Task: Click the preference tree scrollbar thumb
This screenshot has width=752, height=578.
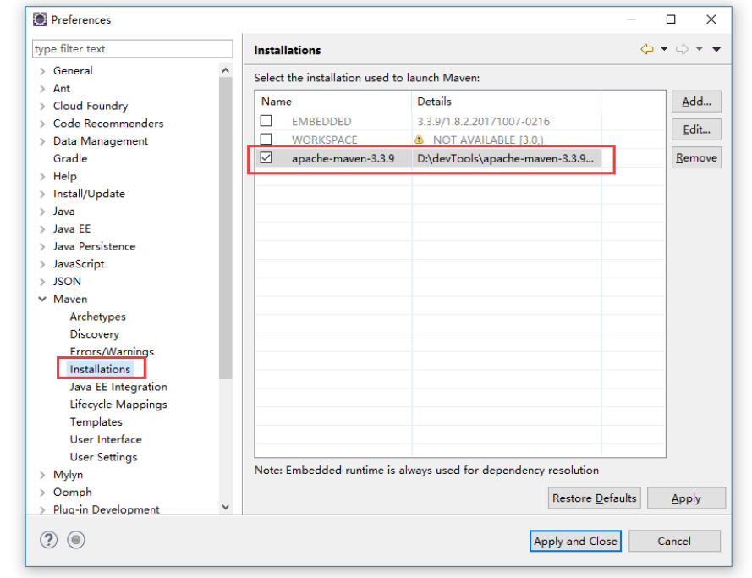Action: 226,228
